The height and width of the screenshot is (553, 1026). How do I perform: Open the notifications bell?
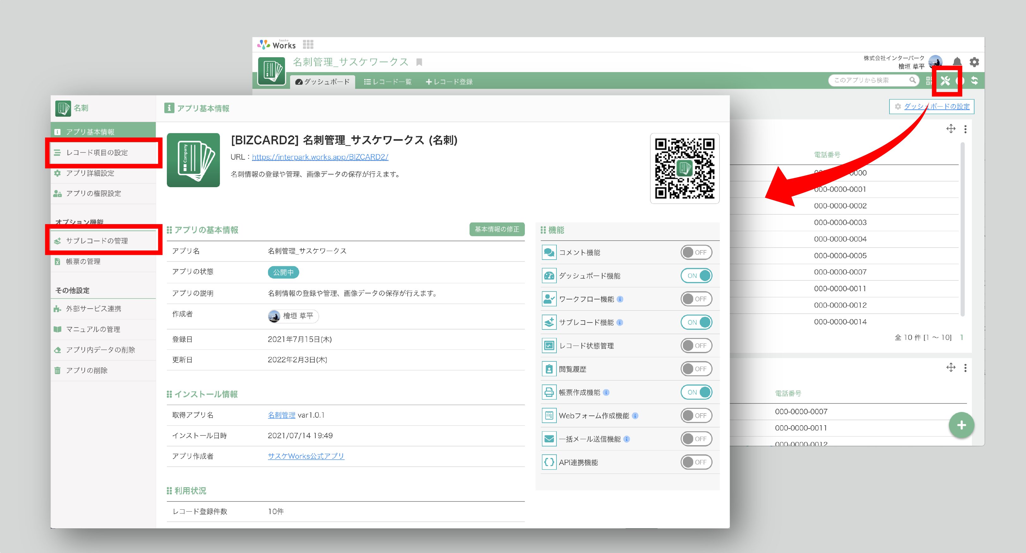[957, 62]
